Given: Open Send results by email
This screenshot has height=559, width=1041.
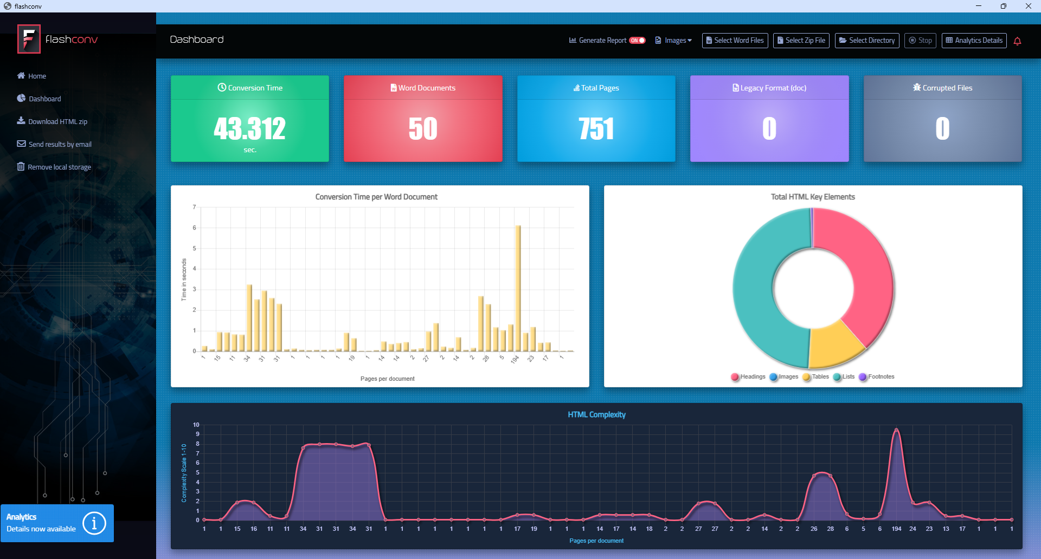Looking at the screenshot, I should tap(60, 144).
